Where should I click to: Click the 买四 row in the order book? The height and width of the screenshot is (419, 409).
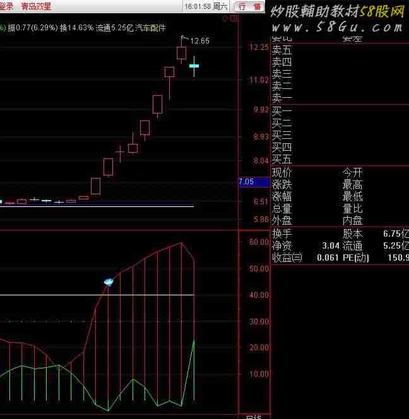pos(282,147)
